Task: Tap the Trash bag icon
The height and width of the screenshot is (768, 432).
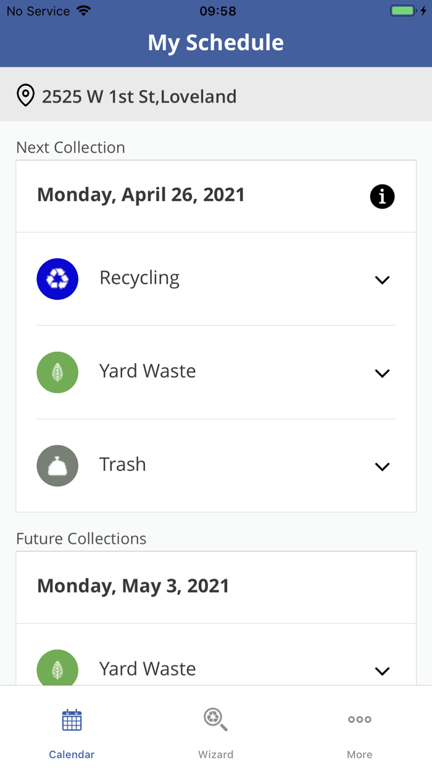Action: coord(57,465)
